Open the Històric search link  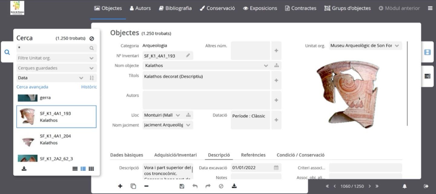[89, 87]
